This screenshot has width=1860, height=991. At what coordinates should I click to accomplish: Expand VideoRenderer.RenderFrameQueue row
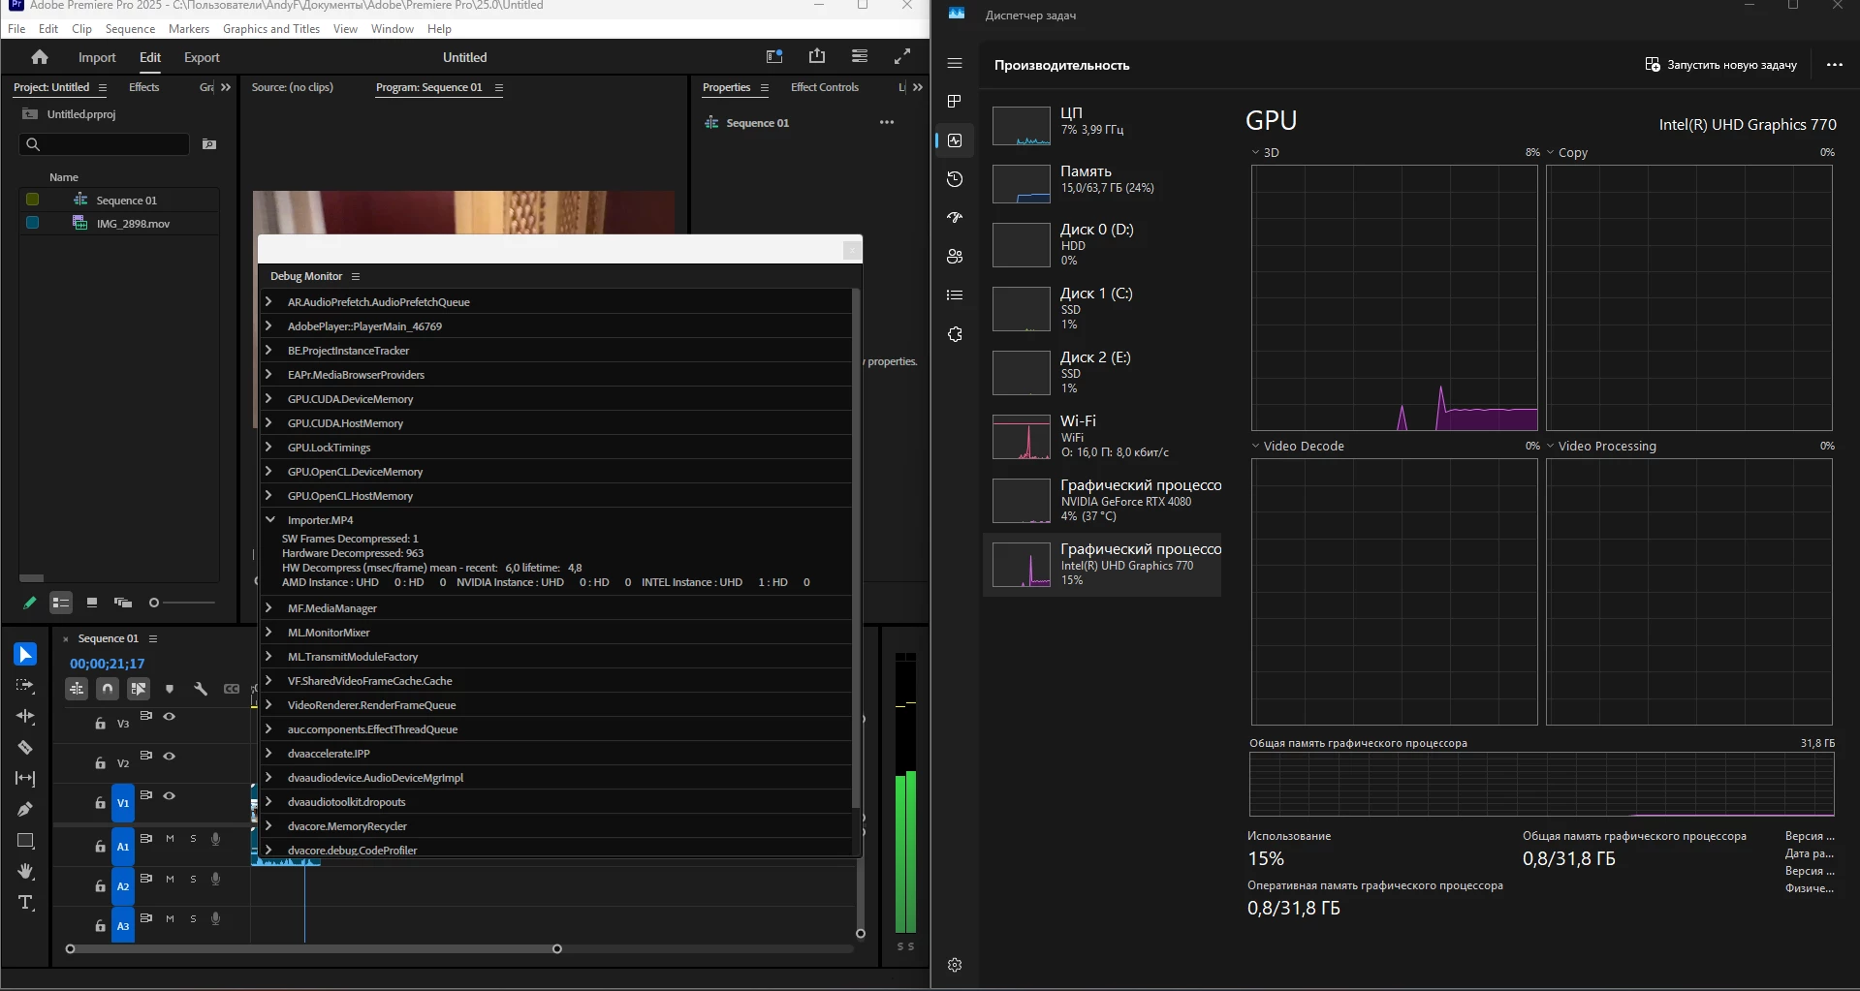click(x=269, y=705)
